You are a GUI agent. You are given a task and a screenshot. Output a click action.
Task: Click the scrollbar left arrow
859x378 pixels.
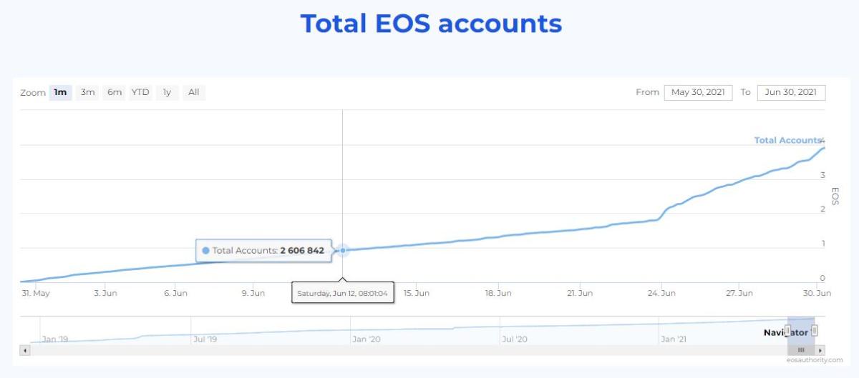pyautogui.click(x=25, y=350)
